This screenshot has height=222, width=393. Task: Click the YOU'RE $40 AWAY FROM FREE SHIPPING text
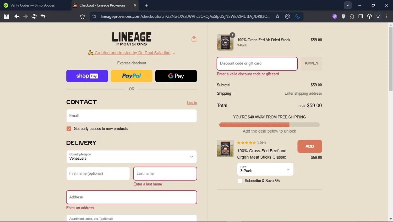pyautogui.click(x=269, y=117)
